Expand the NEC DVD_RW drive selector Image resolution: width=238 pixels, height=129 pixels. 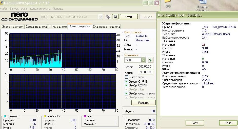[100, 17]
